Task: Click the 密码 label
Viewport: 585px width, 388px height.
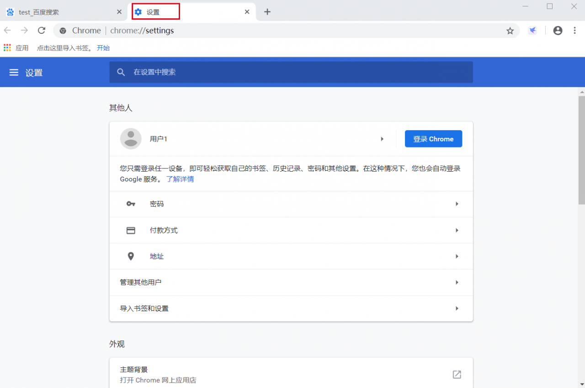Action: tap(157, 204)
